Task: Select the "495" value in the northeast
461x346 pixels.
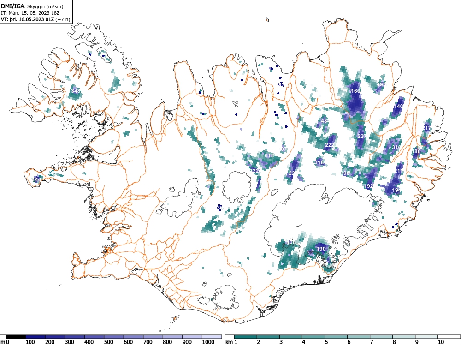Action: [381, 84]
